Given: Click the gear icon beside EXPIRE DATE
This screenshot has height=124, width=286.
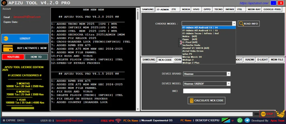Looking at the screenshot, I should point(4,120).
